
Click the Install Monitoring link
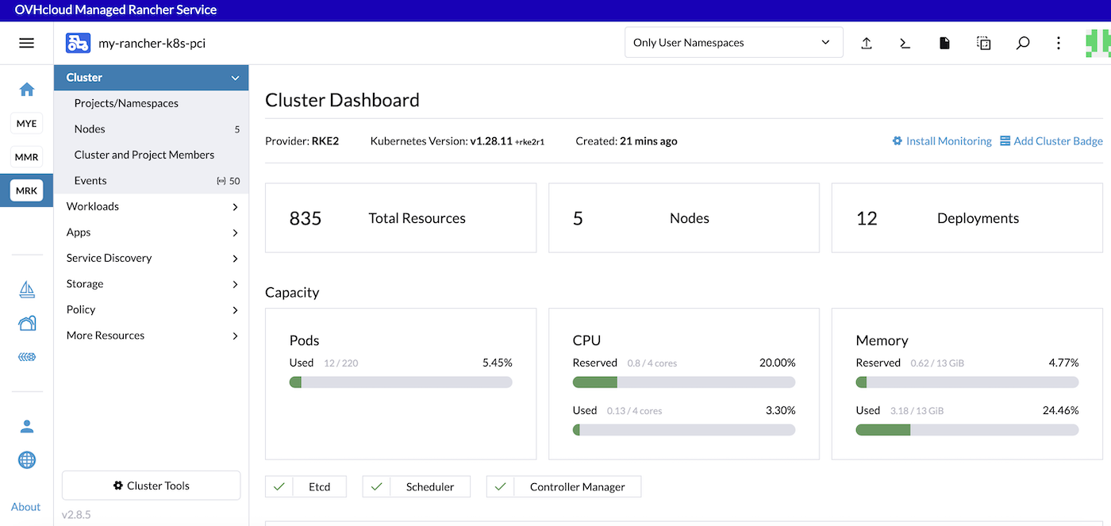942,140
